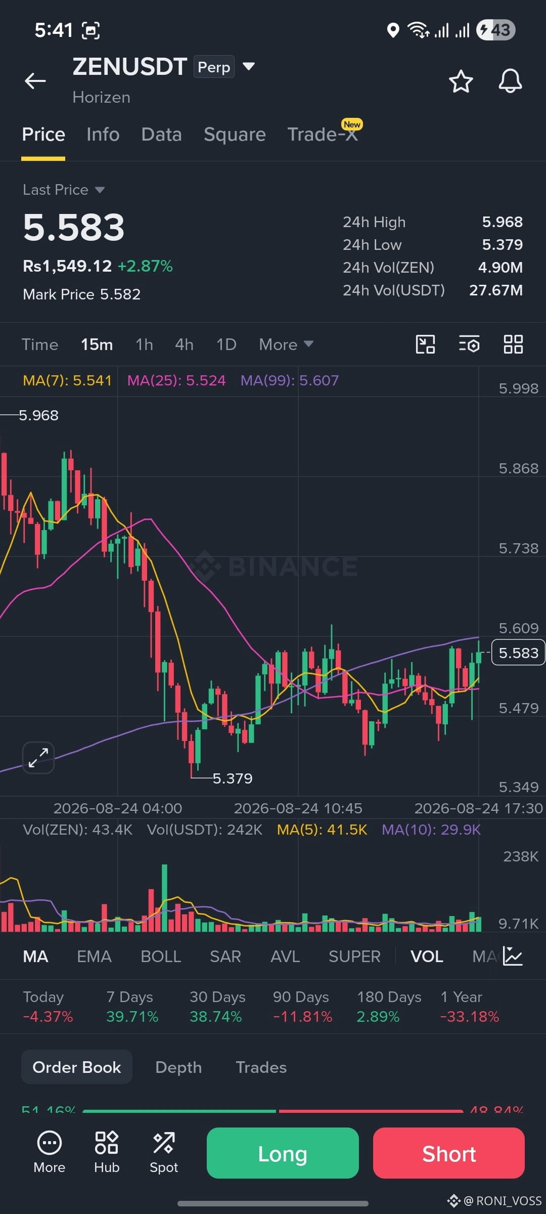
Task: Tap the Short button
Action: tap(449, 1153)
